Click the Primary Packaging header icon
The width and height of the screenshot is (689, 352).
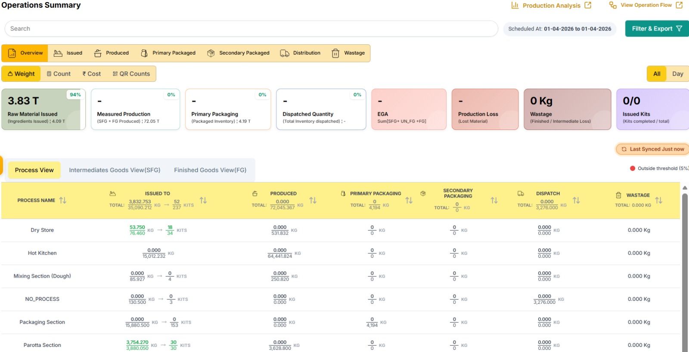point(343,194)
